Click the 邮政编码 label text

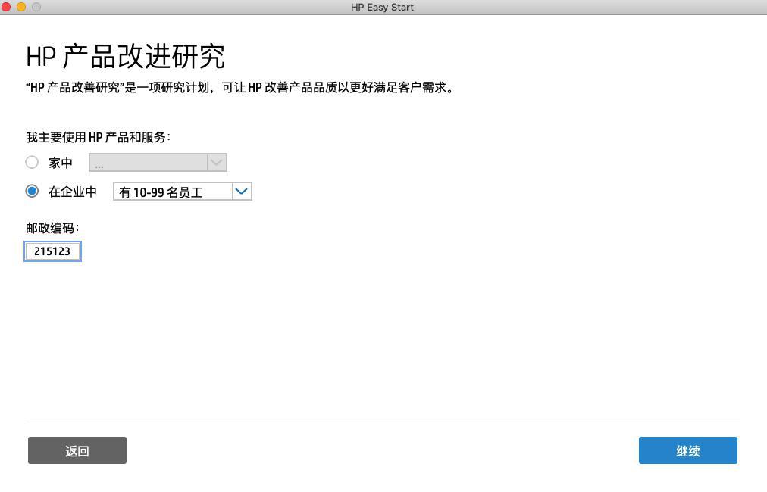click(x=52, y=228)
